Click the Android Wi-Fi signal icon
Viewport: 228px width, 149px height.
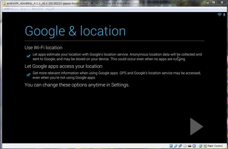click(220, 15)
